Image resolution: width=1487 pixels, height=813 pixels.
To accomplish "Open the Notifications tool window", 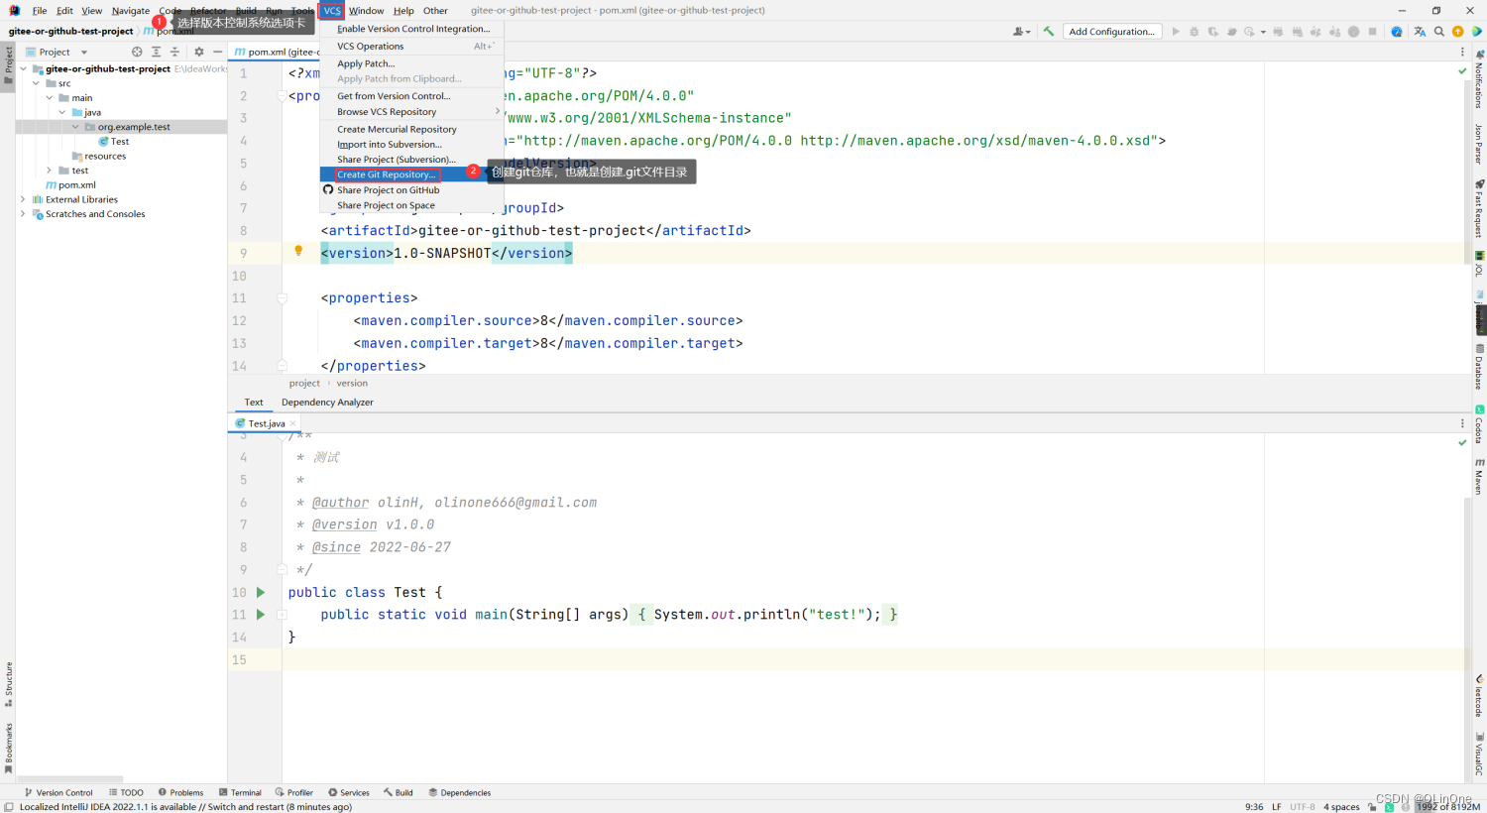I will (x=1479, y=79).
